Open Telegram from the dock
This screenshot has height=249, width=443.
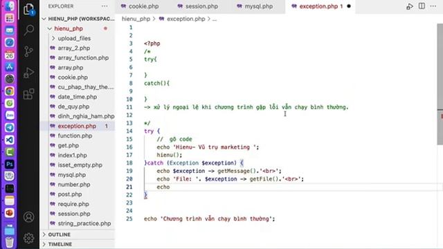click(x=9, y=127)
